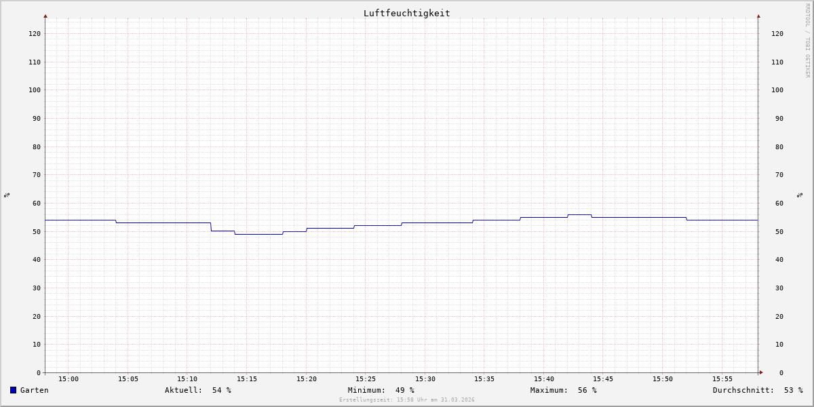This screenshot has width=814, height=407.
Task: Click the red arrow atop the left axis
Action: pos(45,16)
